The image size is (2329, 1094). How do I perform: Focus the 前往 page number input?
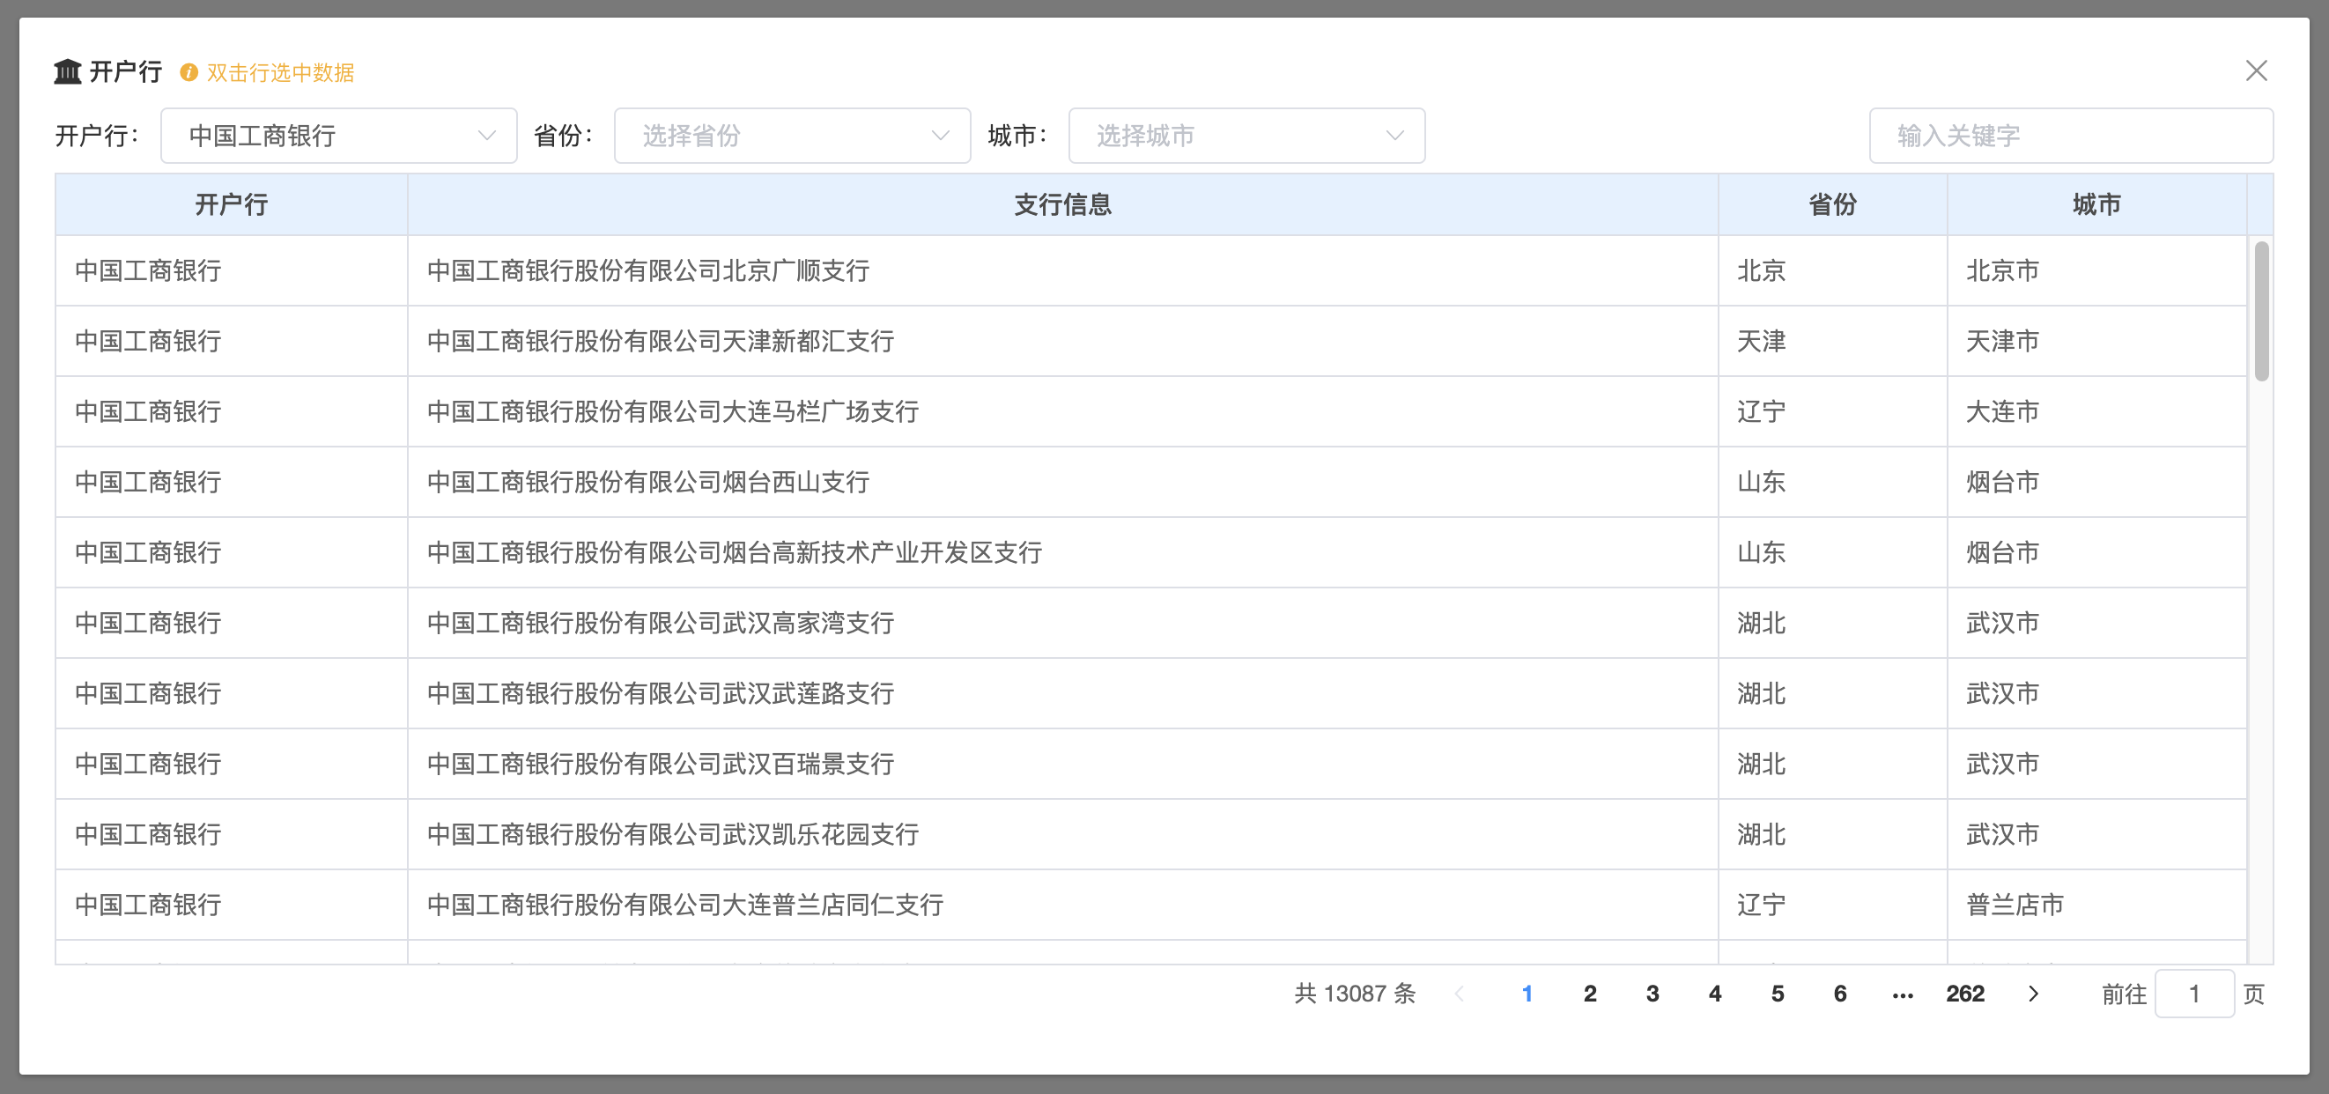click(x=2194, y=994)
